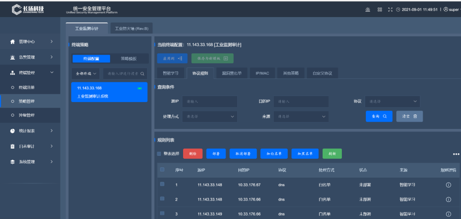Expand 统计报表 in the sidebar
The width and height of the screenshot is (461, 219).
click(x=32, y=131)
